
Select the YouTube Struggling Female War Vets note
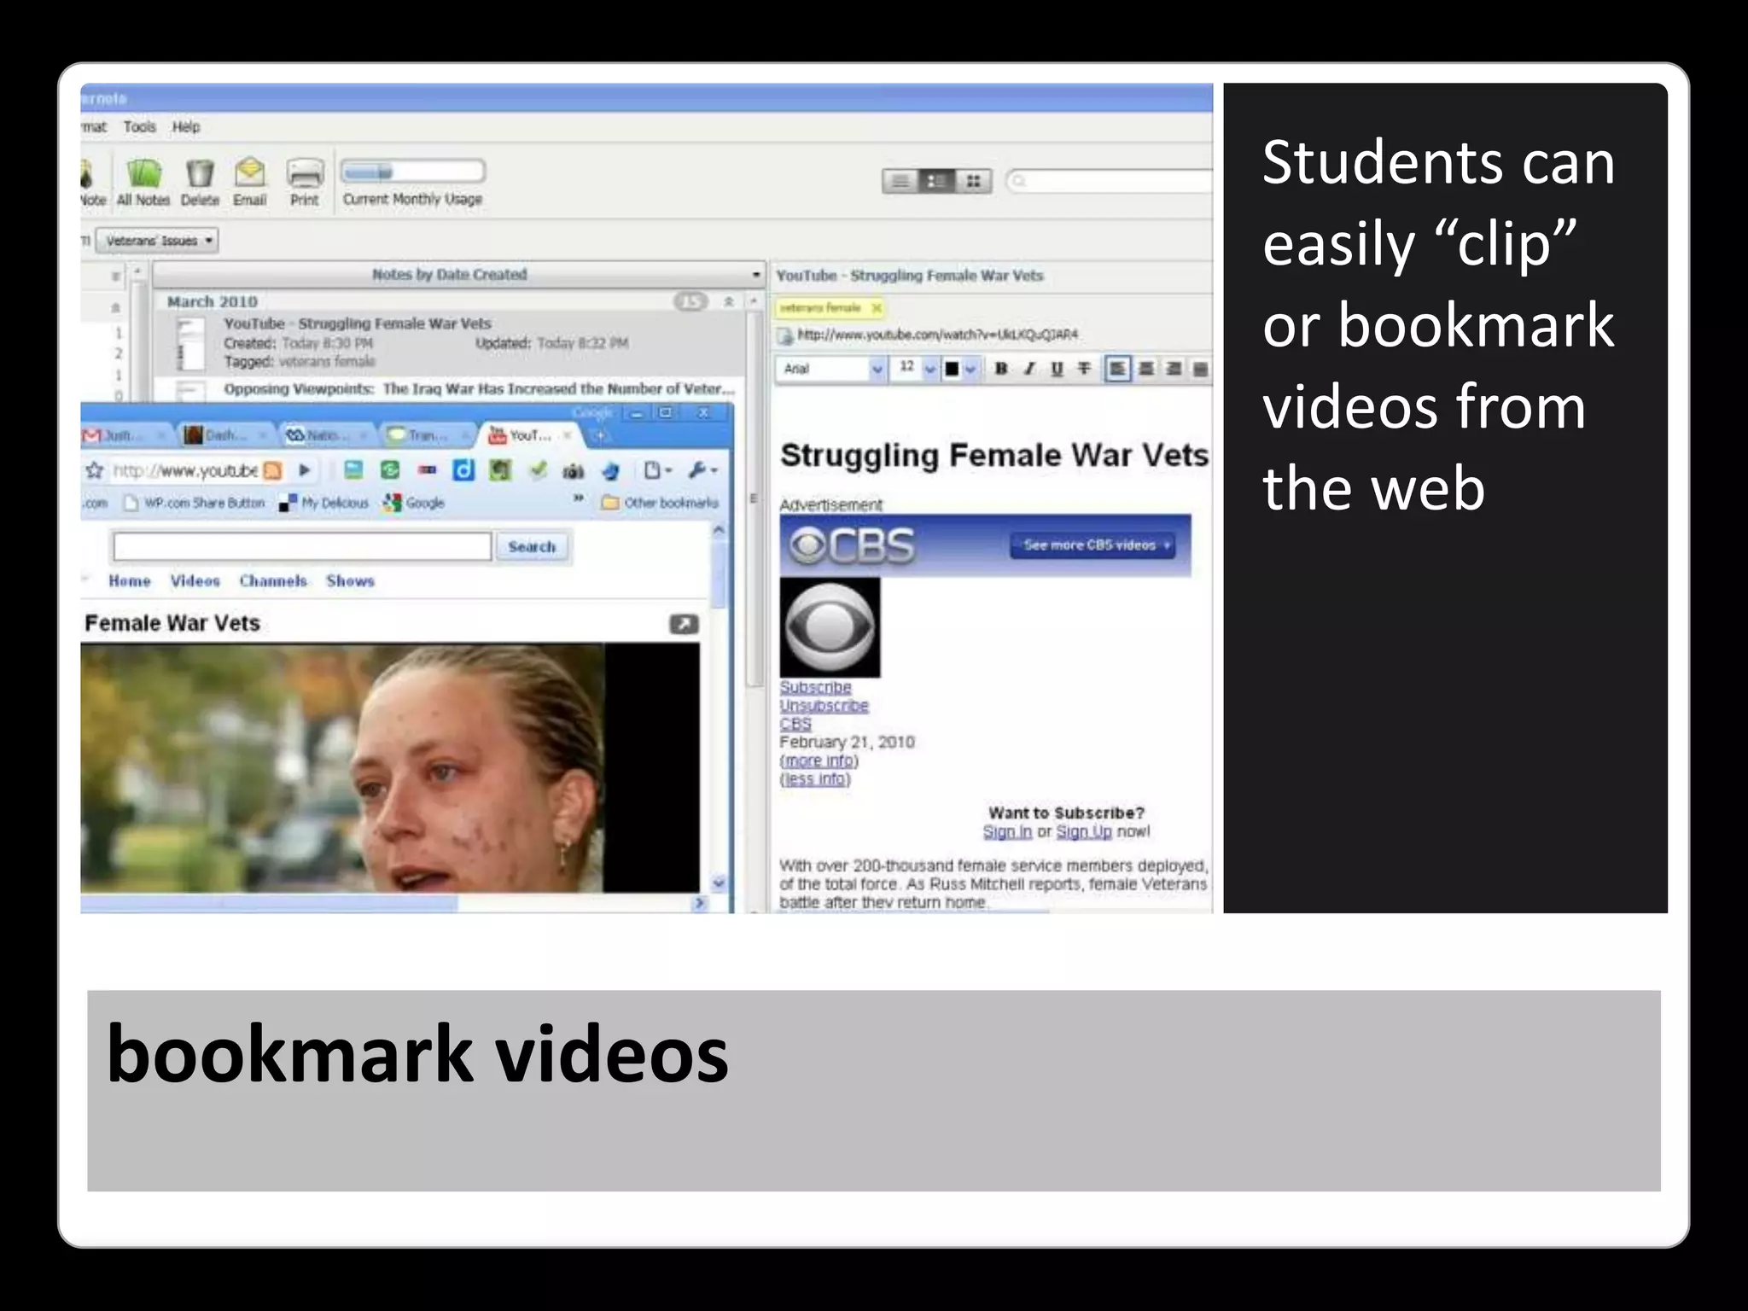[x=448, y=343]
